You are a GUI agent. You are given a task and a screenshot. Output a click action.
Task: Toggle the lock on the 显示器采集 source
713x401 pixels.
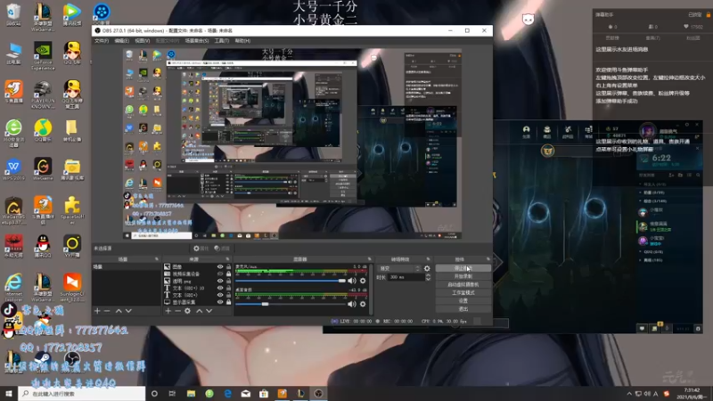tap(229, 302)
